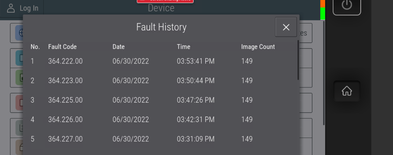The height and width of the screenshot is (155, 393).
Task: Click the orange status indicator segment
Action: 323,3
